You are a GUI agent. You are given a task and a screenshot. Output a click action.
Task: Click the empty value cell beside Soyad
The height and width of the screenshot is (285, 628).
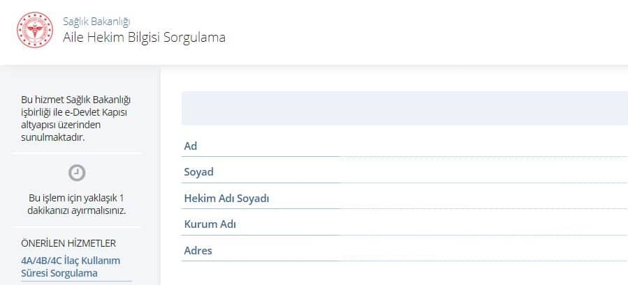(x=482, y=172)
